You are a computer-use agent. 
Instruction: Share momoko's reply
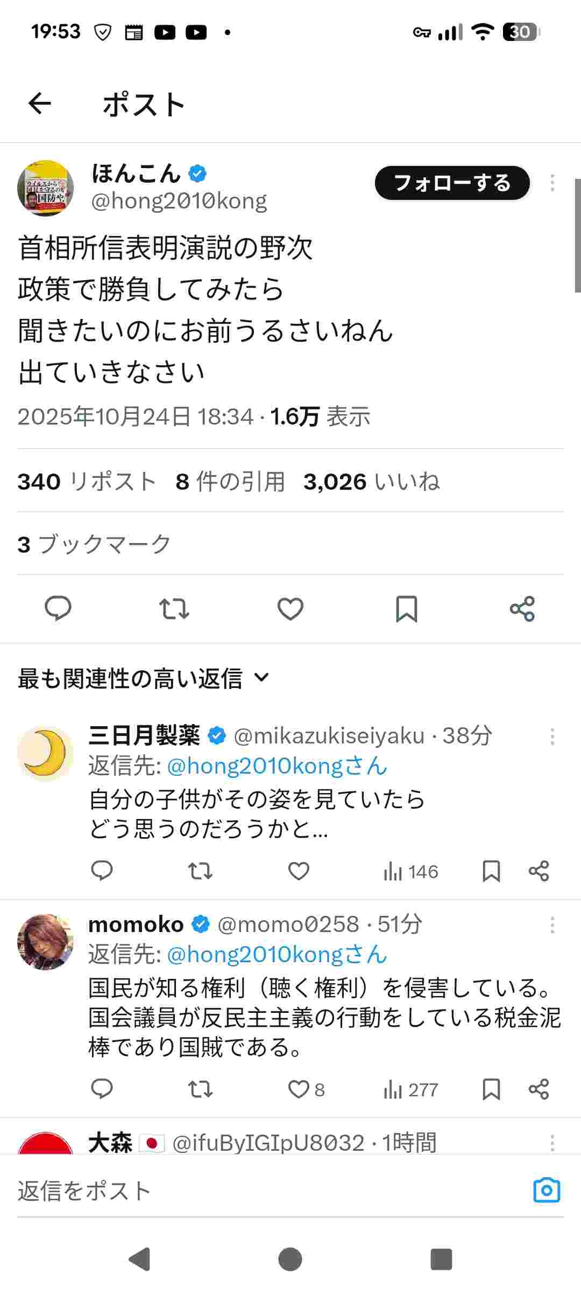(539, 1089)
